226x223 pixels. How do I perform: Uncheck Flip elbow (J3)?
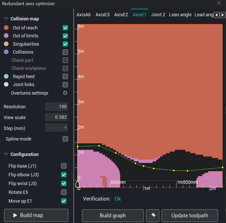click(64, 175)
